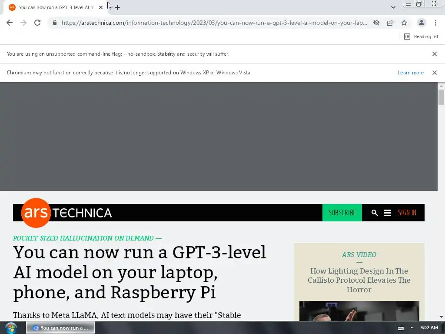This screenshot has height=334, width=445.
Task: Open the hamburger navigation menu
Action: (x=387, y=213)
